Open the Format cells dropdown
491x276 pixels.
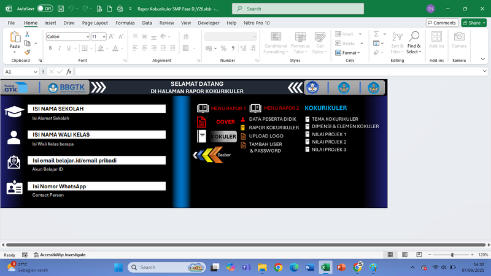pos(350,53)
